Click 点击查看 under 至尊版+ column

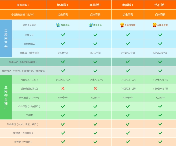coord(95,15)
